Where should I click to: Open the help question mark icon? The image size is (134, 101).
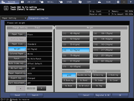pyautogui.click(x=131, y=2)
